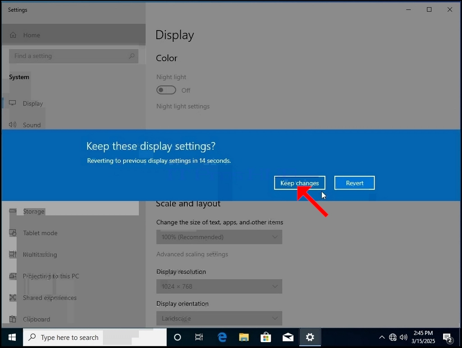
Task: Open Tablet mode settings
Action: click(x=73, y=233)
